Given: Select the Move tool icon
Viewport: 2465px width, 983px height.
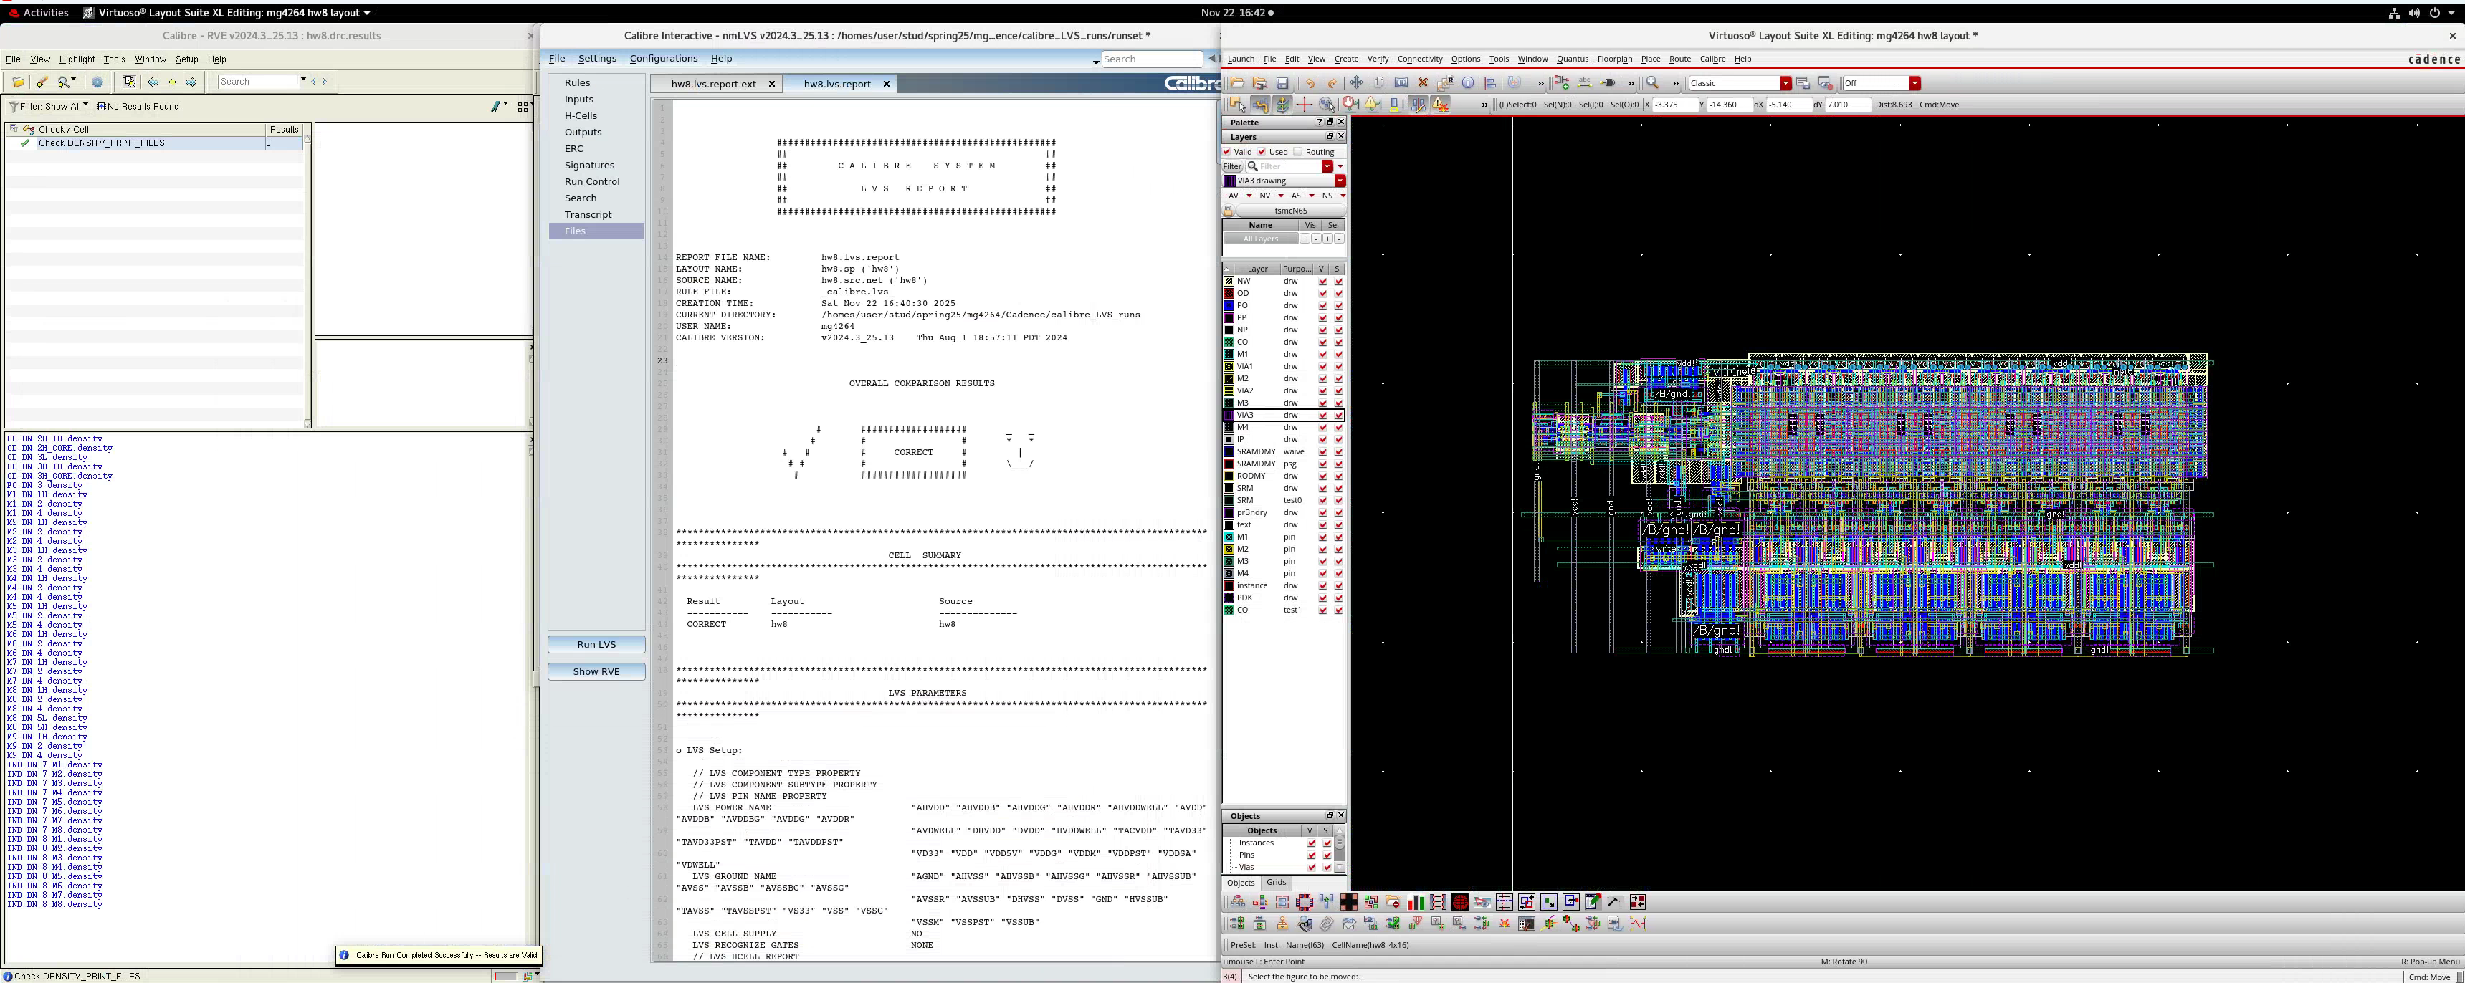Looking at the screenshot, I should pyautogui.click(x=1356, y=83).
